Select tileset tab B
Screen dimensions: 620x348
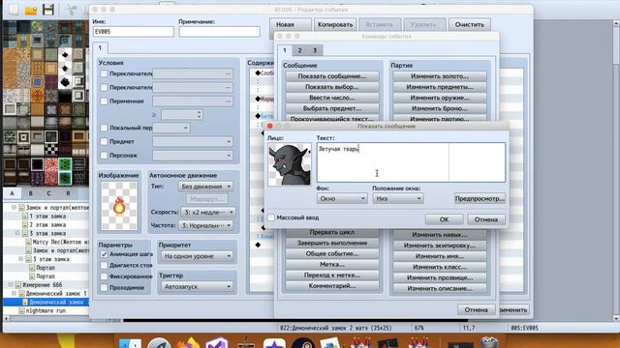(30, 193)
